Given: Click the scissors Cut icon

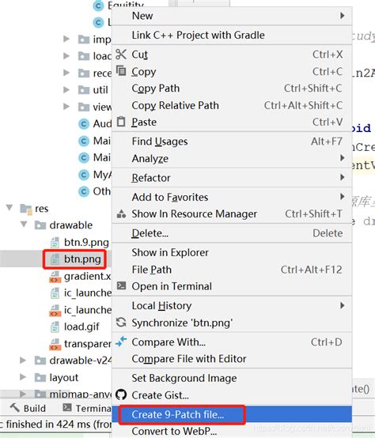Looking at the screenshot, I should [121, 55].
